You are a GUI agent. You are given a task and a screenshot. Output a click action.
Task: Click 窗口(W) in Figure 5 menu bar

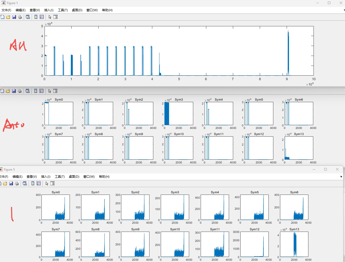point(89,177)
